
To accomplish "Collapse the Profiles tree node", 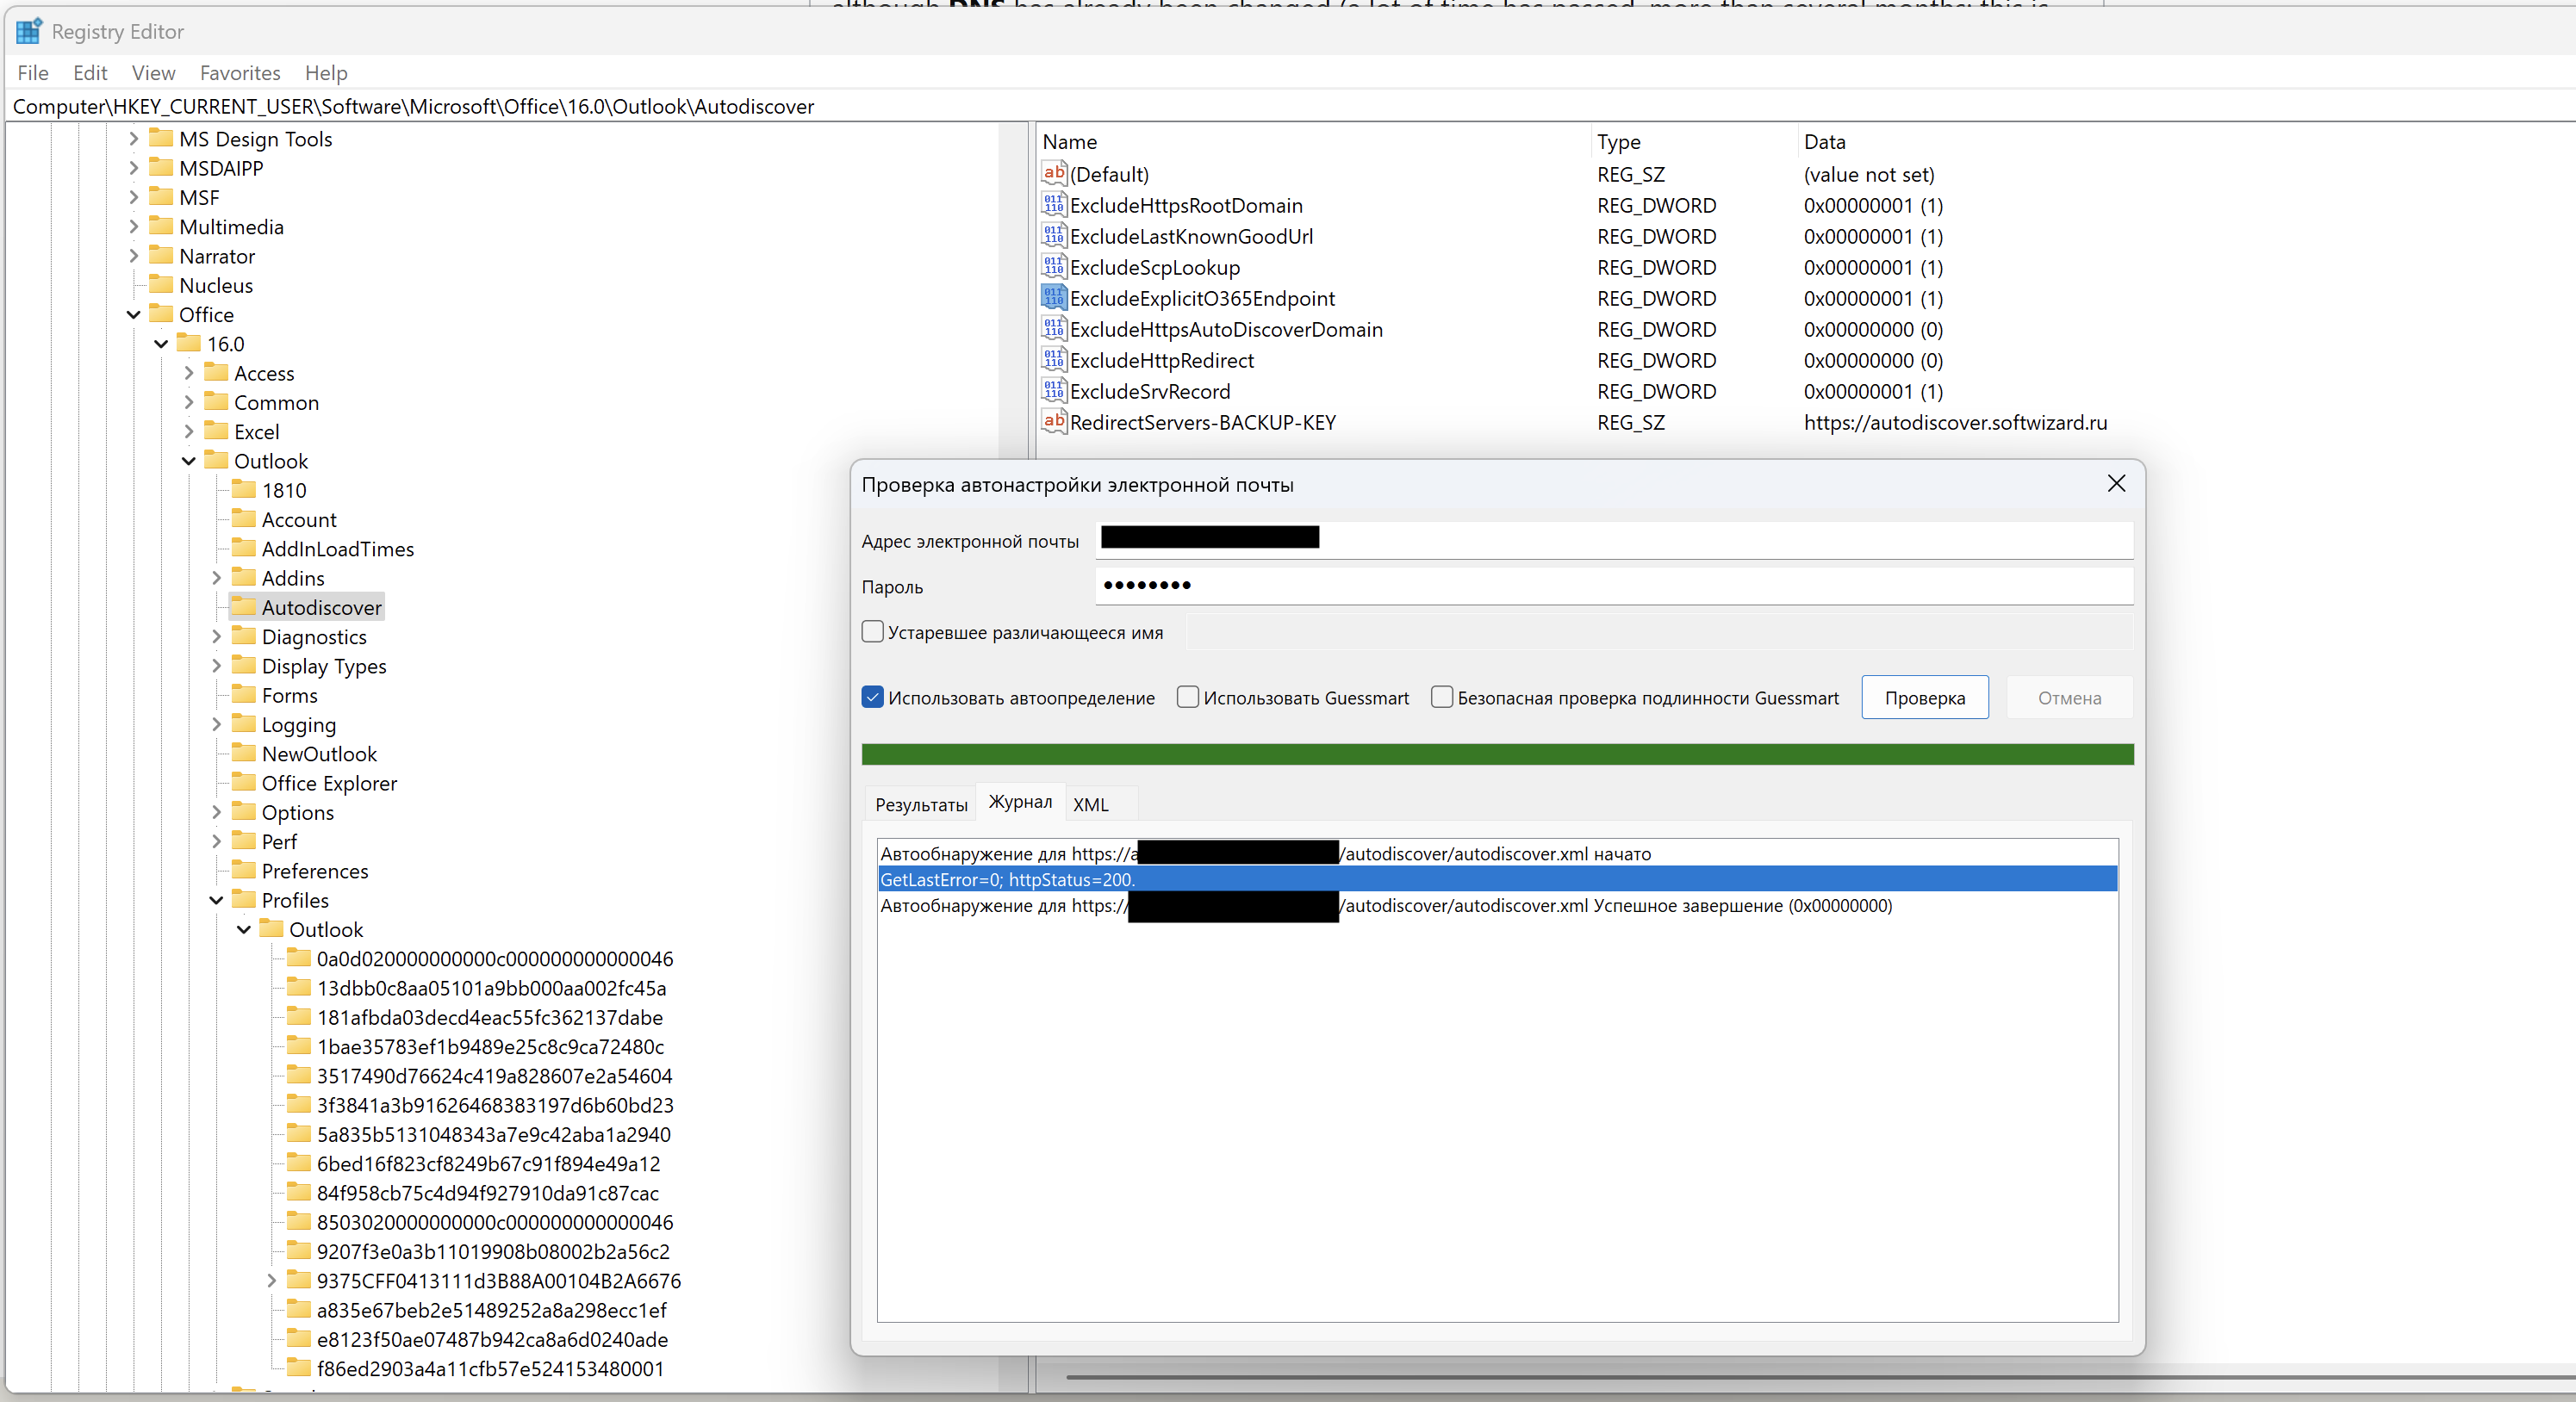I will coord(216,900).
